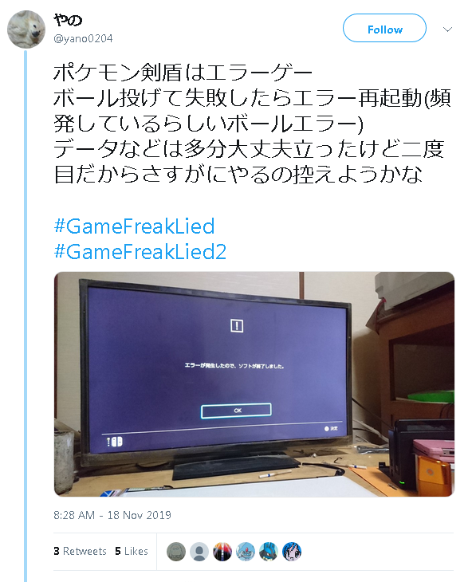Click the OK button shown in the photo
Viewport: 472px width, 582px height.
pyautogui.click(x=236, y=411)
